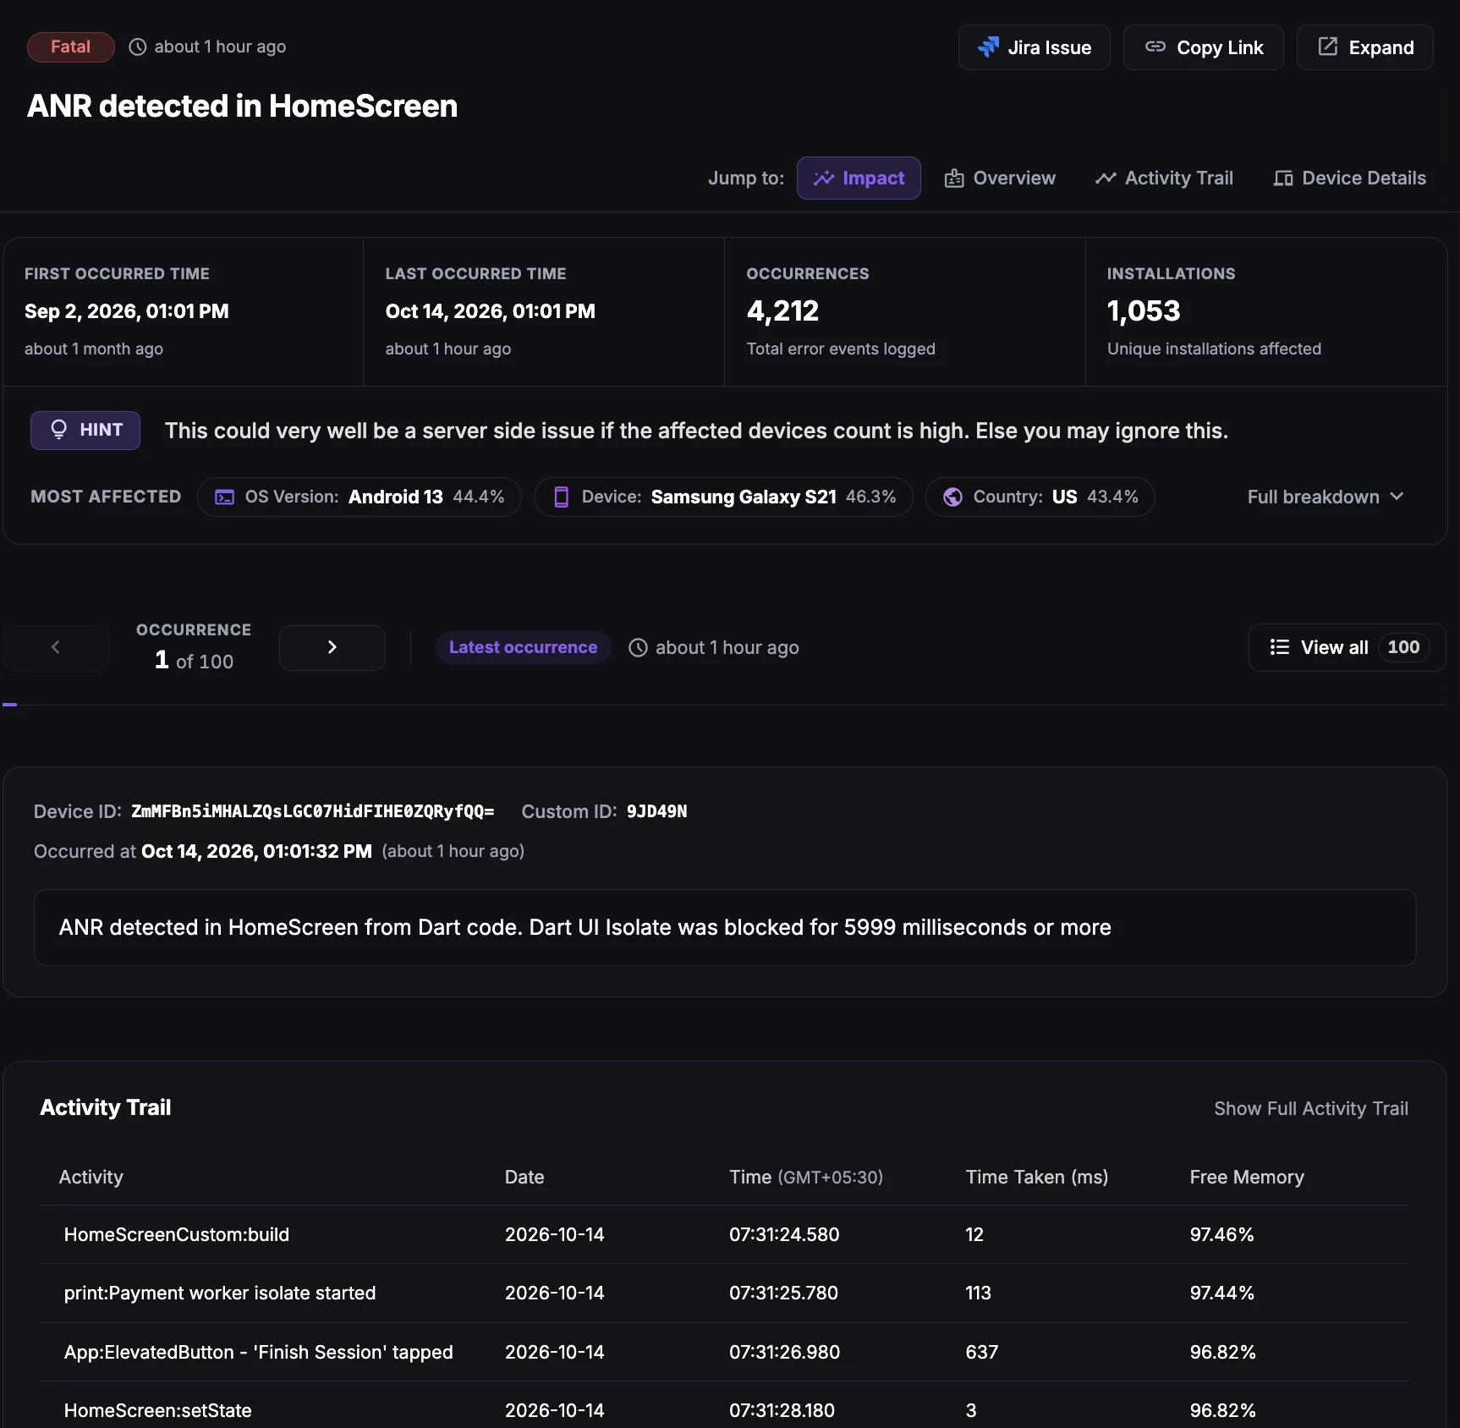Select the Samsung Galaxy S21 device chip
Image resolution: width=1460 pixels, height=1428 pixels.
point(723,497)
